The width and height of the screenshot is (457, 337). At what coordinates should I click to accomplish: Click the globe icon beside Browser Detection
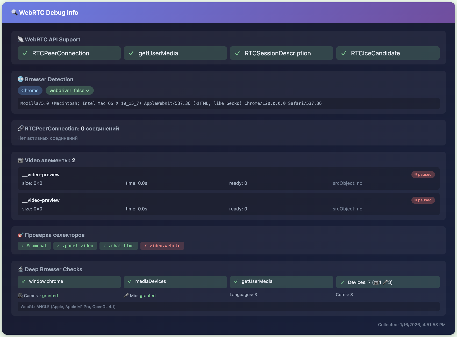point(20,79)
